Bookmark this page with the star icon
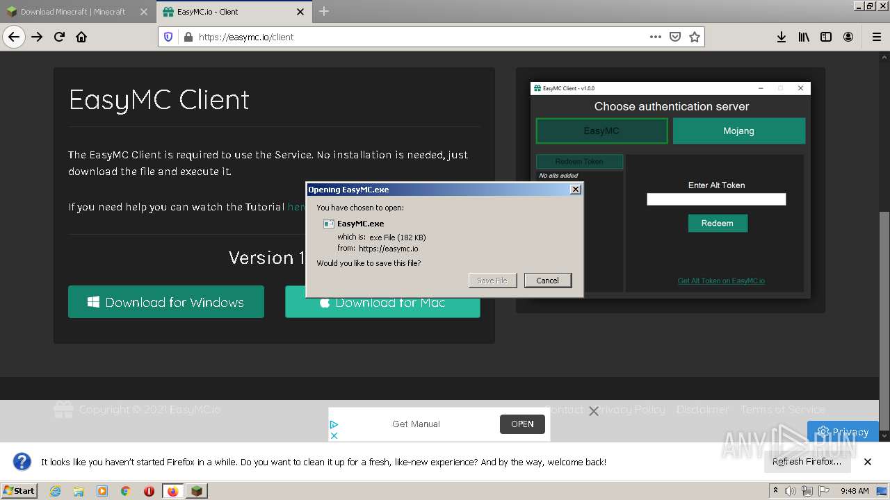The image size is (890, 500). pyautogui.click(x=694, y=37)
